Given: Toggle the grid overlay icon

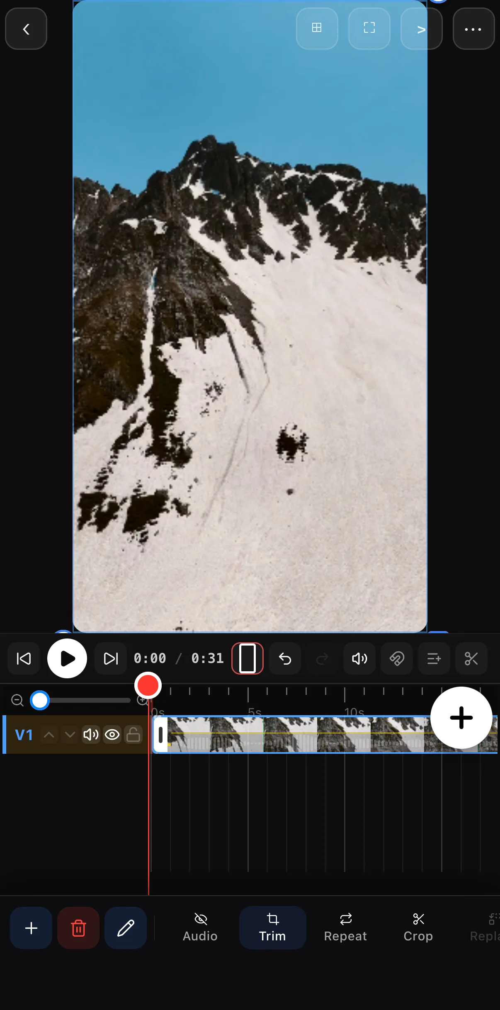Looking at the screenshot, I should (317, 28).
